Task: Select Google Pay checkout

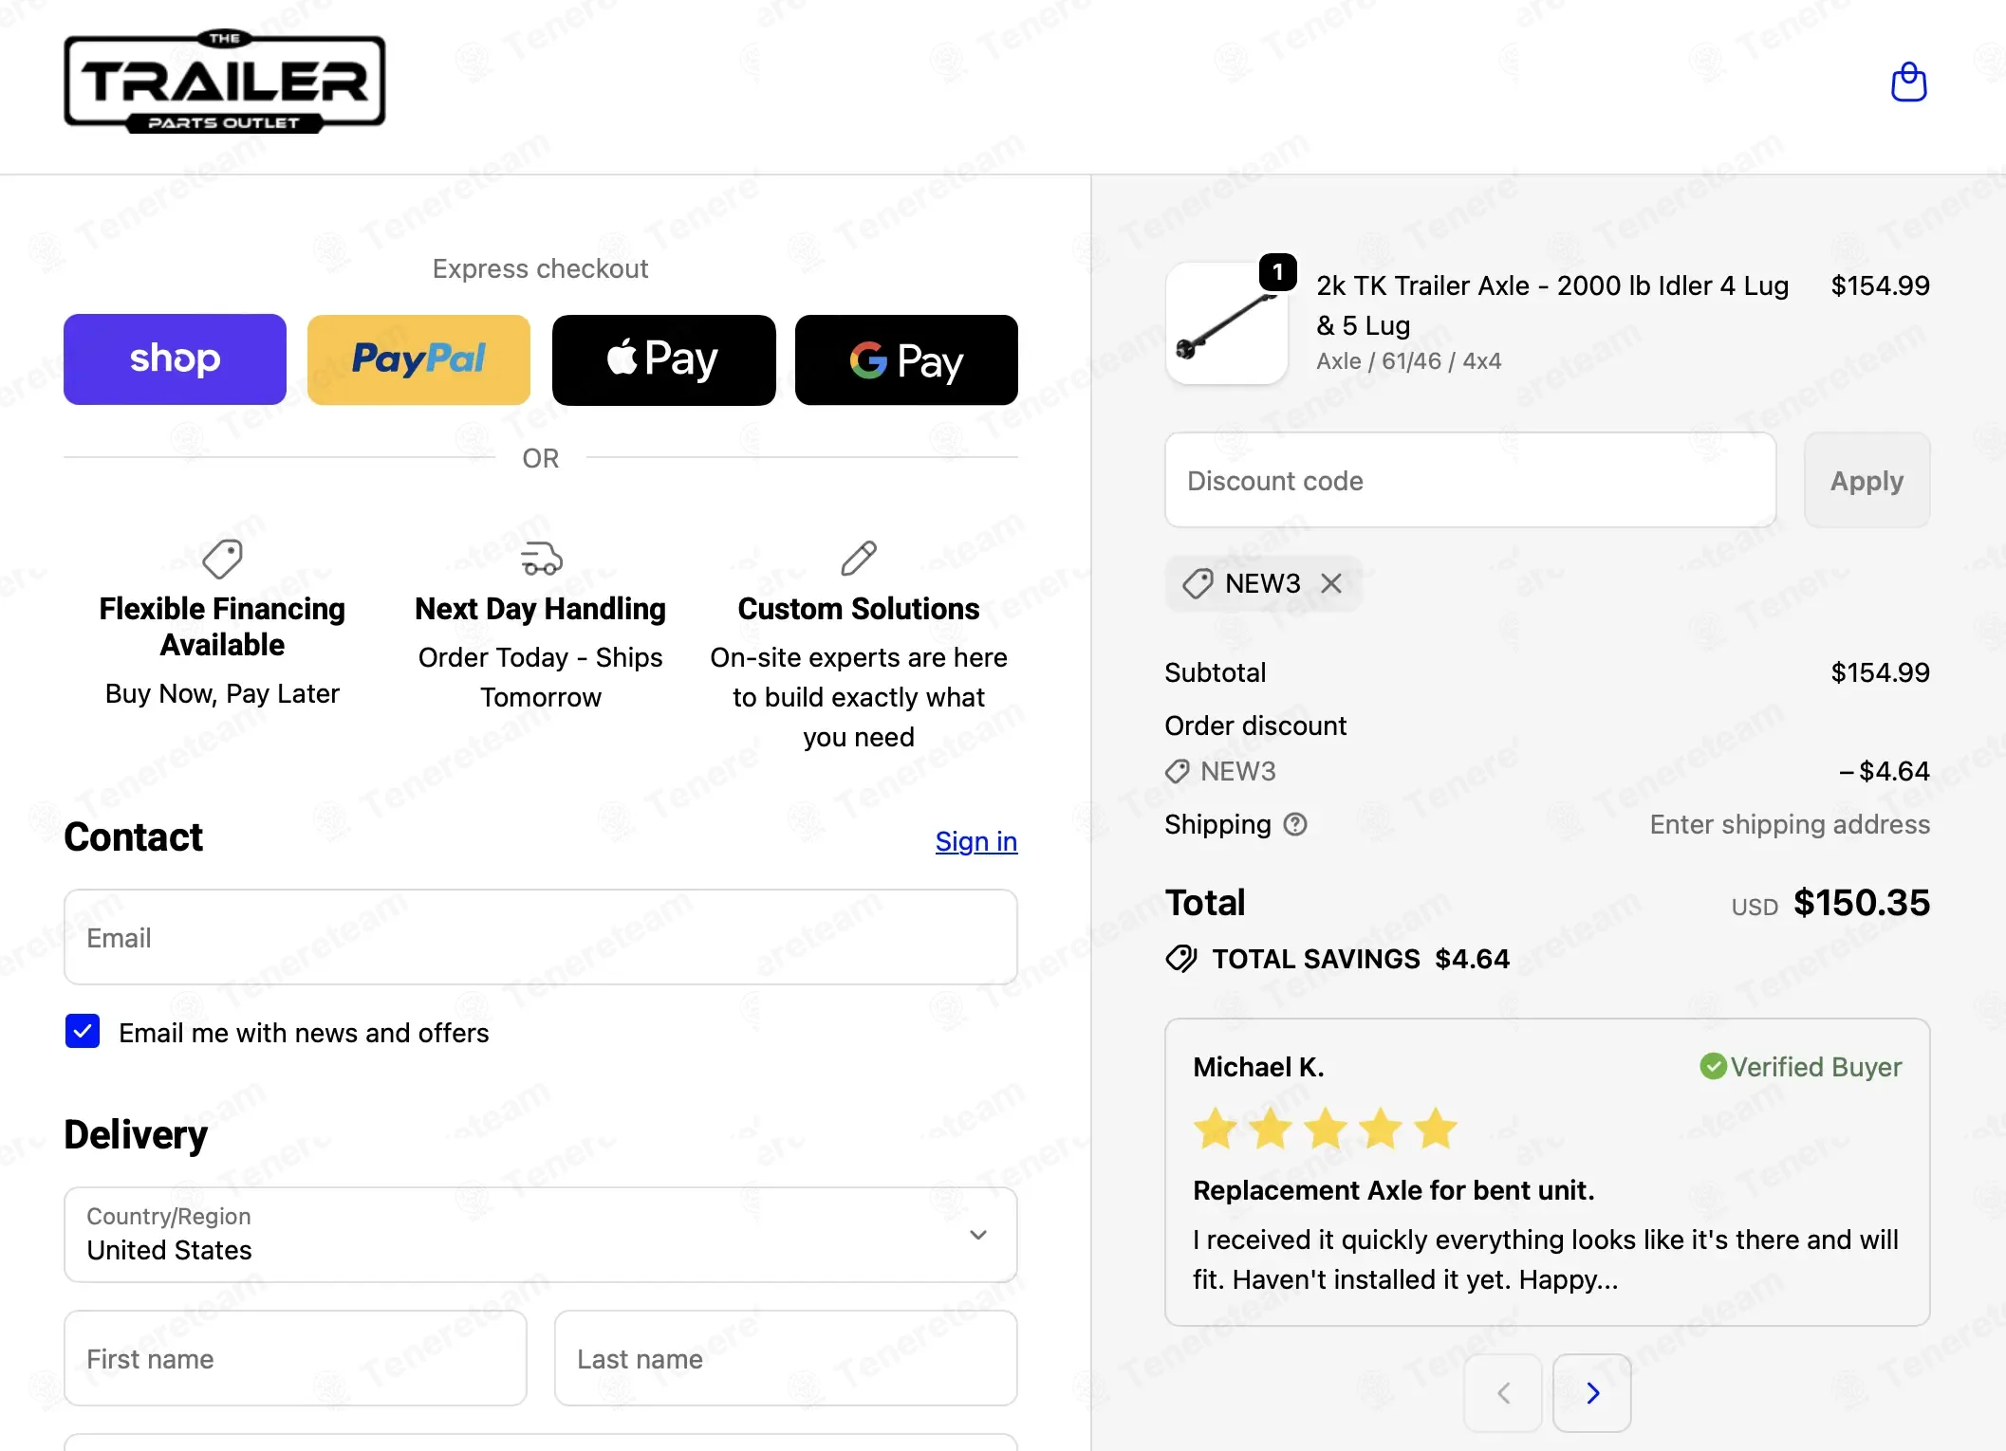Action: click(x=906, y=359)
